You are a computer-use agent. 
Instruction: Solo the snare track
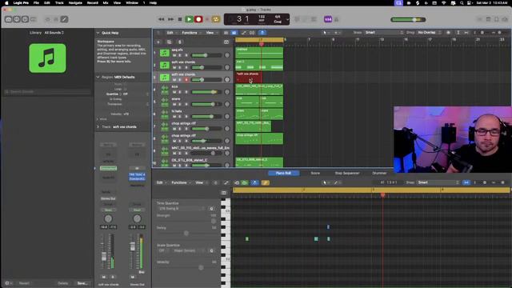tap(180, 105)
